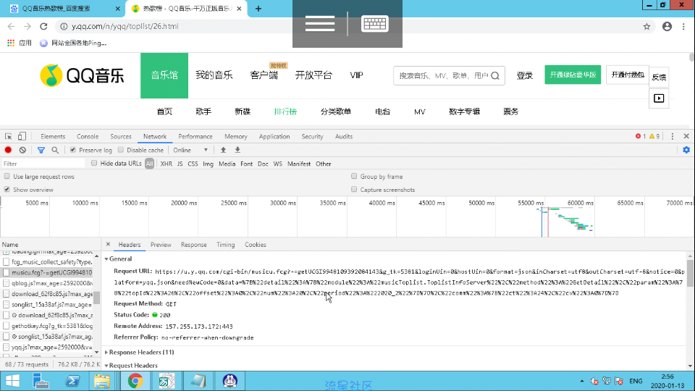
Task: Clear the network log
Action: (x=22, y=151)
